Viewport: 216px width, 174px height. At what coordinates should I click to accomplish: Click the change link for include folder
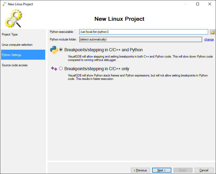pos(209,39)
